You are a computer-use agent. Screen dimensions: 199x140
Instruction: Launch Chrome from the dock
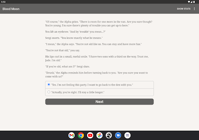click(x=81, y=135)
